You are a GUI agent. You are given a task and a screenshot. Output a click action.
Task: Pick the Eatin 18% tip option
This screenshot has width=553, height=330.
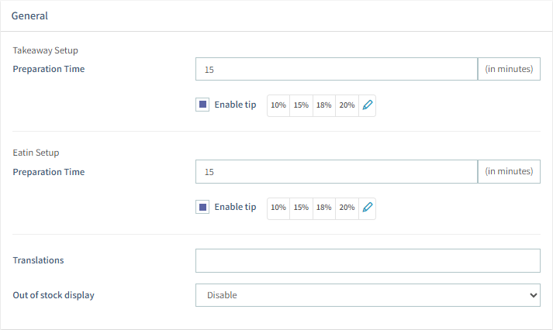click(x=323, y=208)
